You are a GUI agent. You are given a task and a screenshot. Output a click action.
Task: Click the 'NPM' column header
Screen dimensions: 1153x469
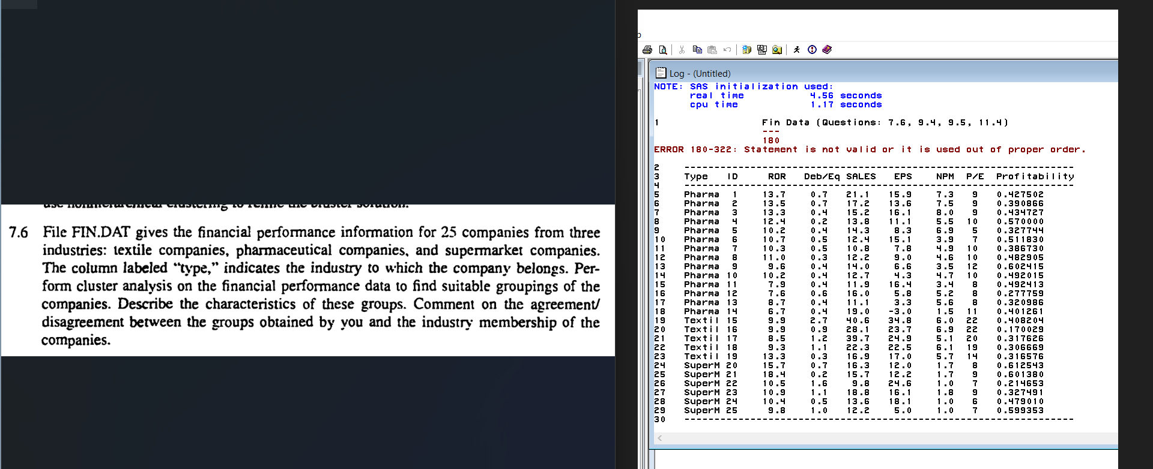tap(945, 176)
